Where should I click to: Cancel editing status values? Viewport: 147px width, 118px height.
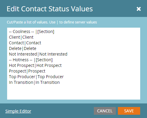(105, 111)
